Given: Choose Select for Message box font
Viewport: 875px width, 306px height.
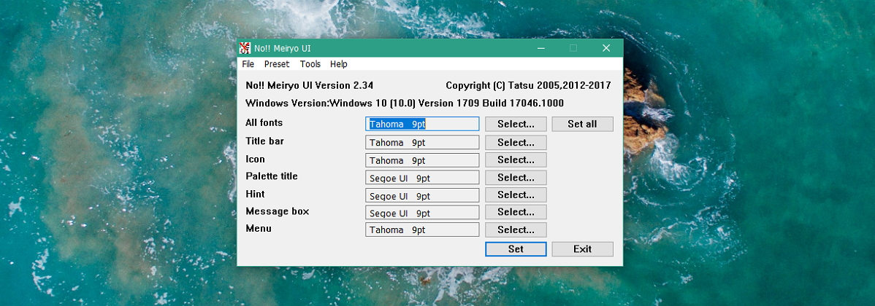Looking at the screenshot, I should (516, 212).
